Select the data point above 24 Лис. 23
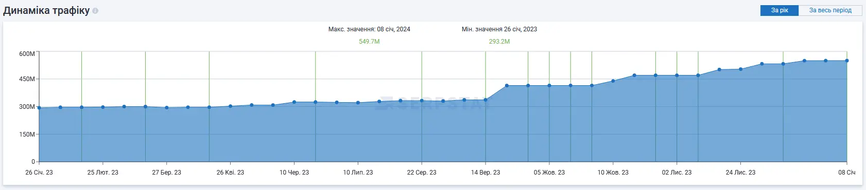Screen dimensions: 866x190 [740, 69]
